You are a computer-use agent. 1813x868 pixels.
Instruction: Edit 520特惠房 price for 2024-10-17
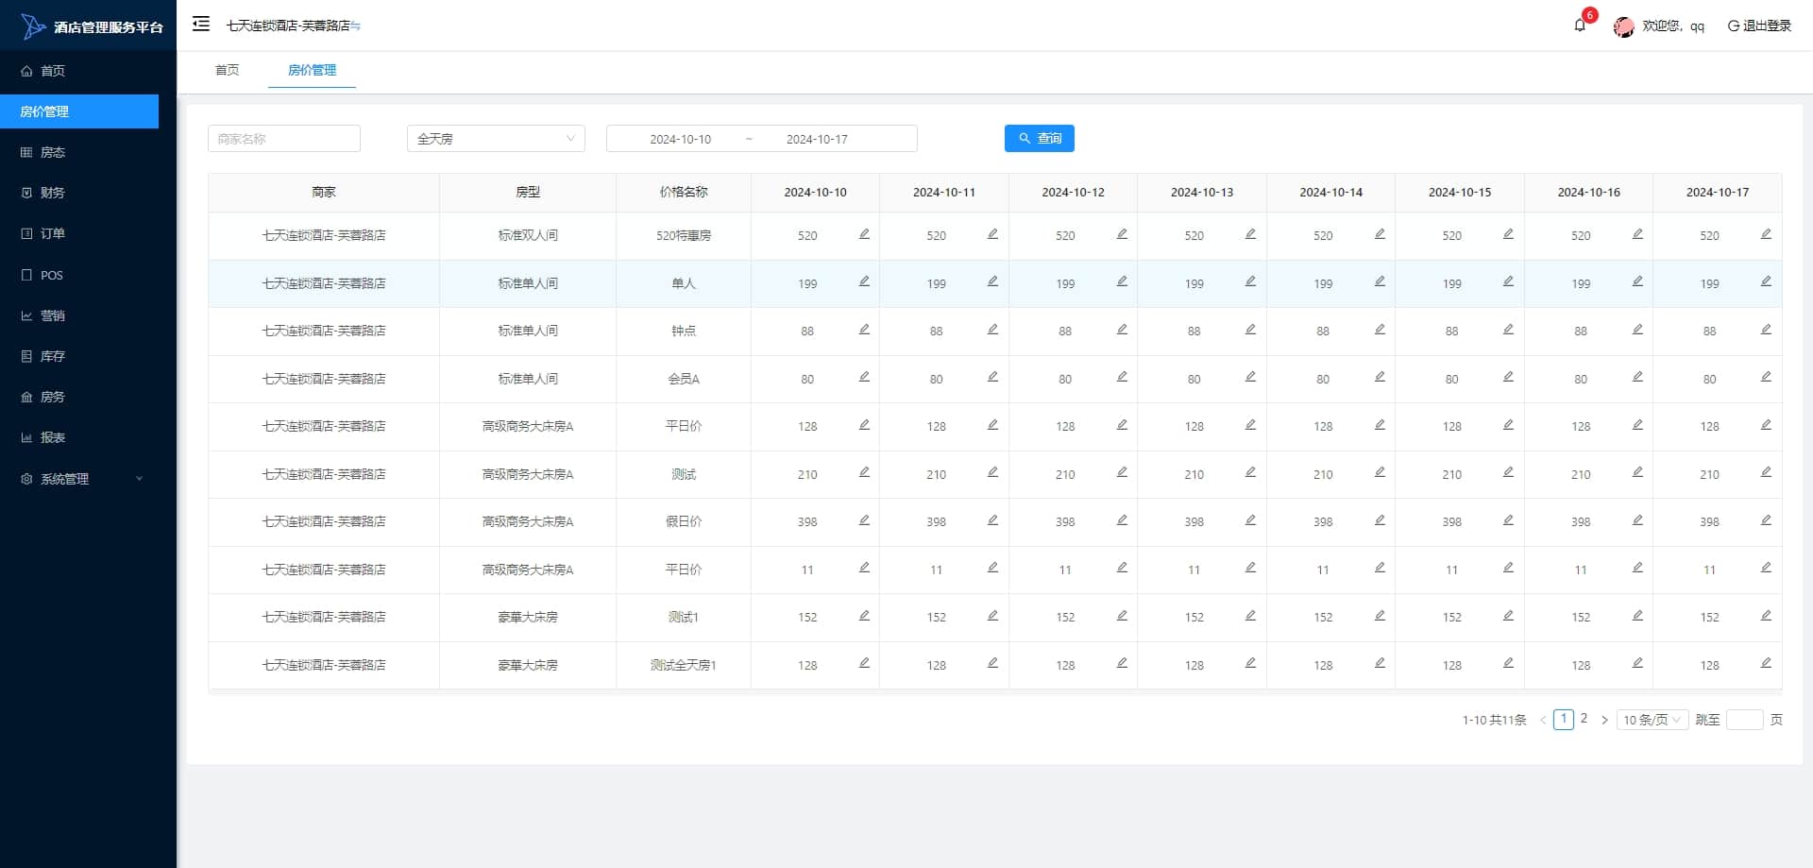point(1766,234)
